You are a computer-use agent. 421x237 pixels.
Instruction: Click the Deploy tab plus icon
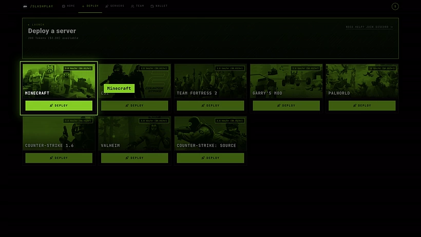(83, 6)
